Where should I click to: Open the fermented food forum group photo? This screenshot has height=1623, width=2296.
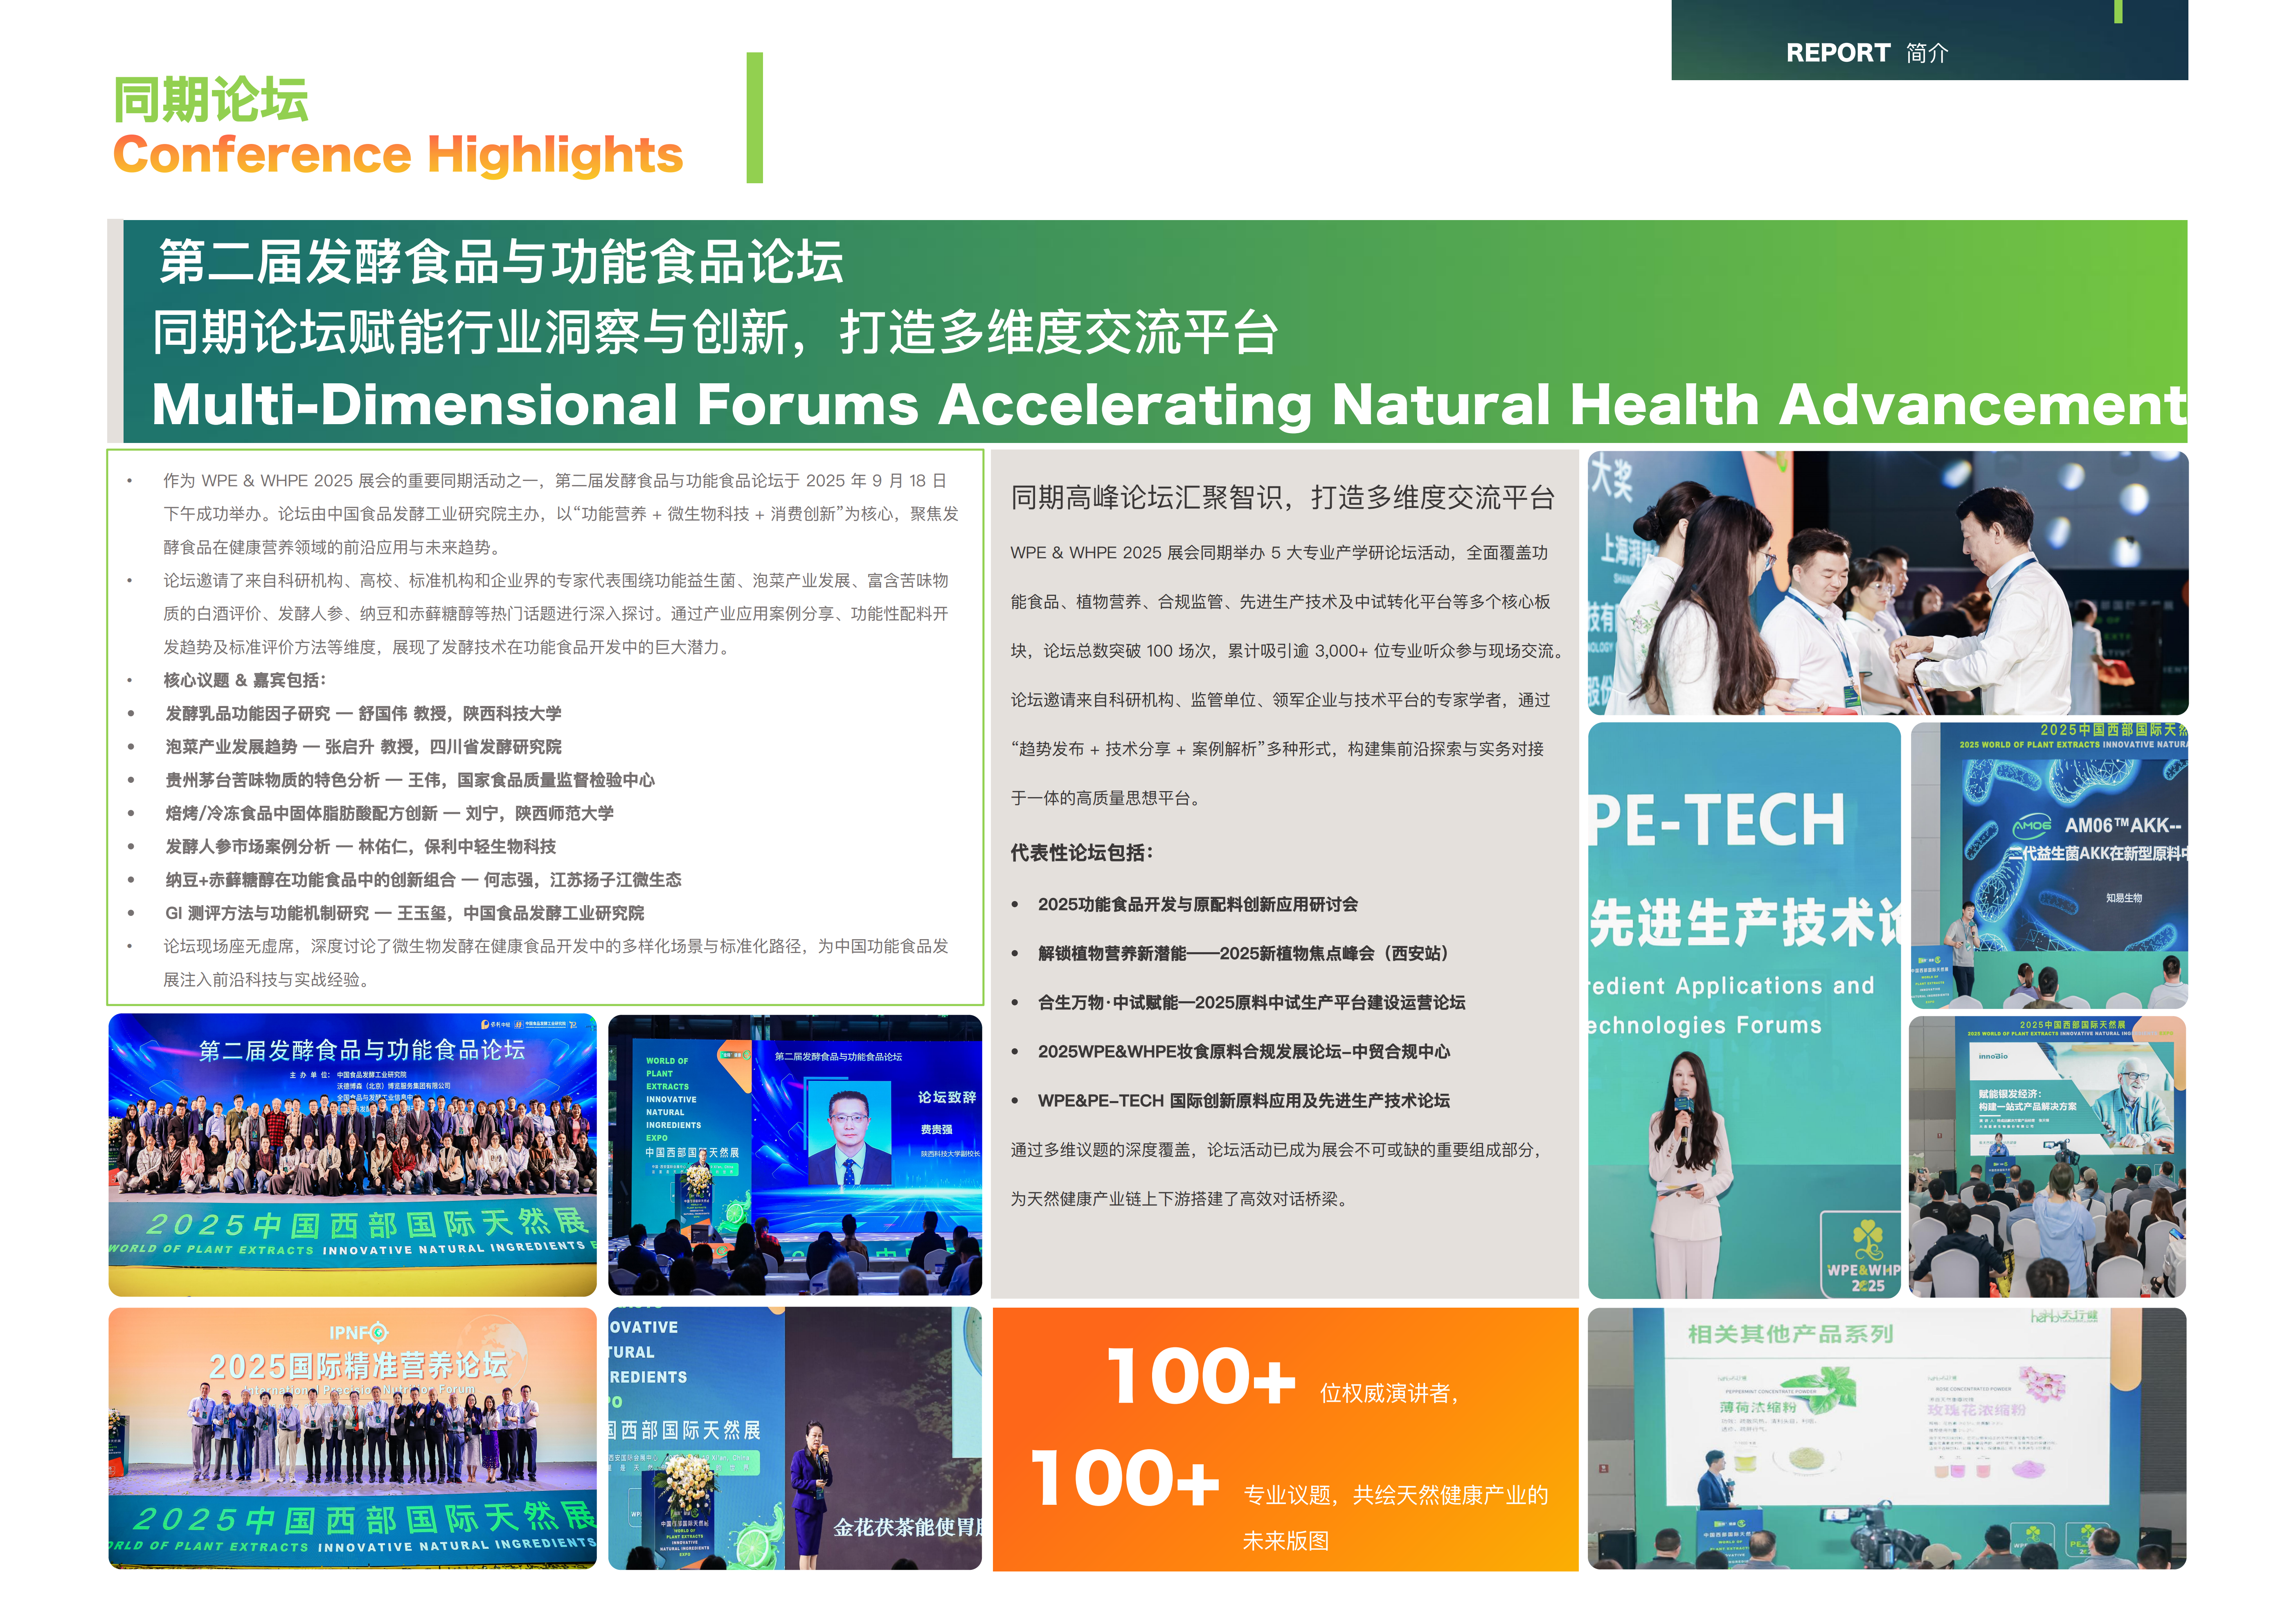[x=352, y=1155]
